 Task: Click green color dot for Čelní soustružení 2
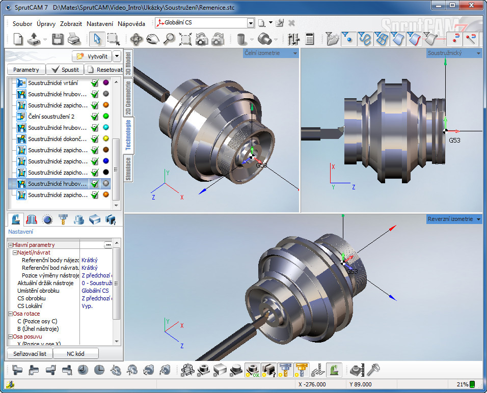click(106, 116)
